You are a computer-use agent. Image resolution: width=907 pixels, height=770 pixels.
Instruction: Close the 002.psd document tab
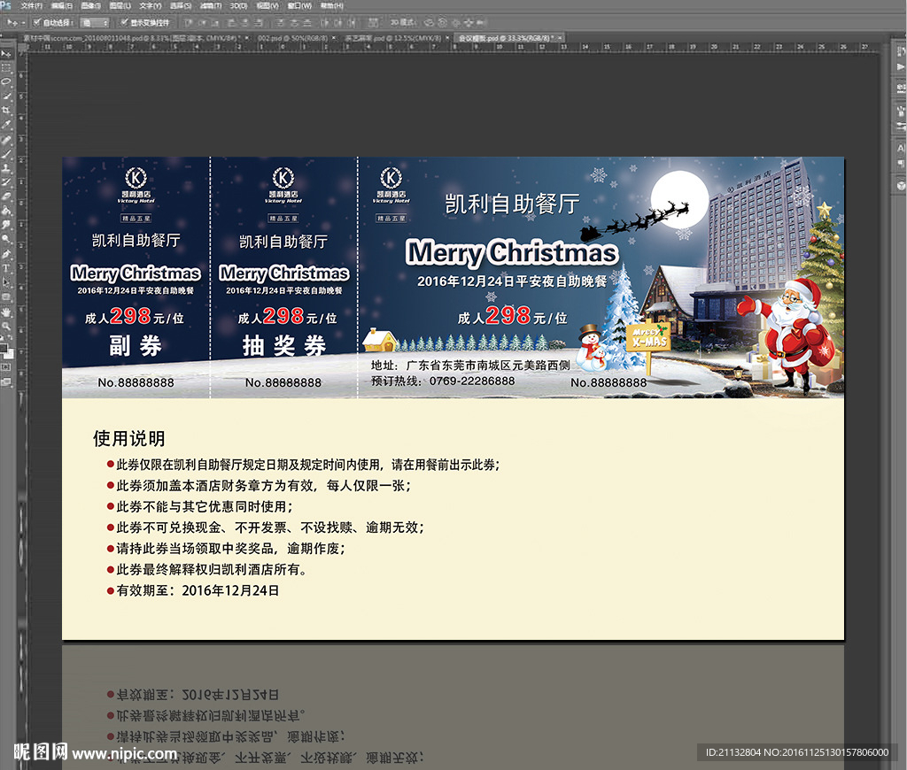click(334, 37)
